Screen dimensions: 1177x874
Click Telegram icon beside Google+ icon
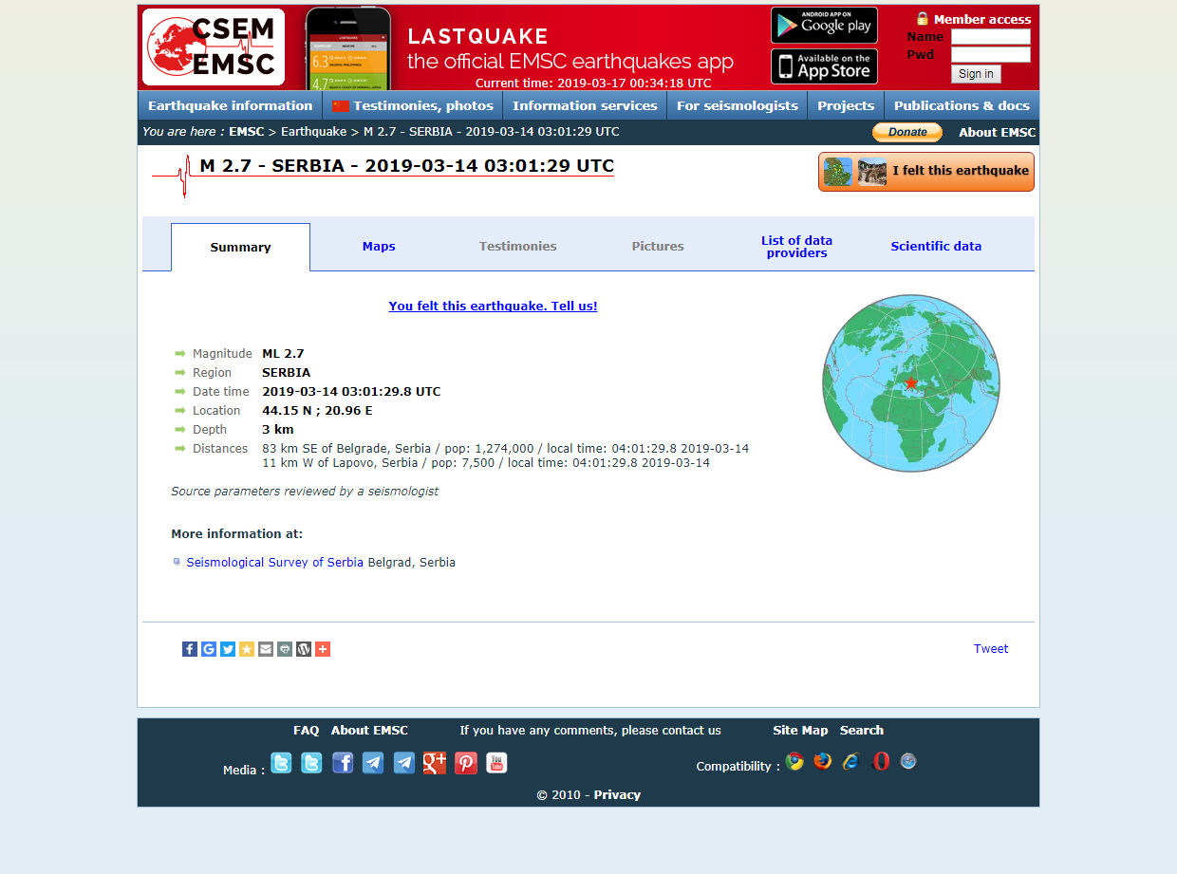pos(404,763)
